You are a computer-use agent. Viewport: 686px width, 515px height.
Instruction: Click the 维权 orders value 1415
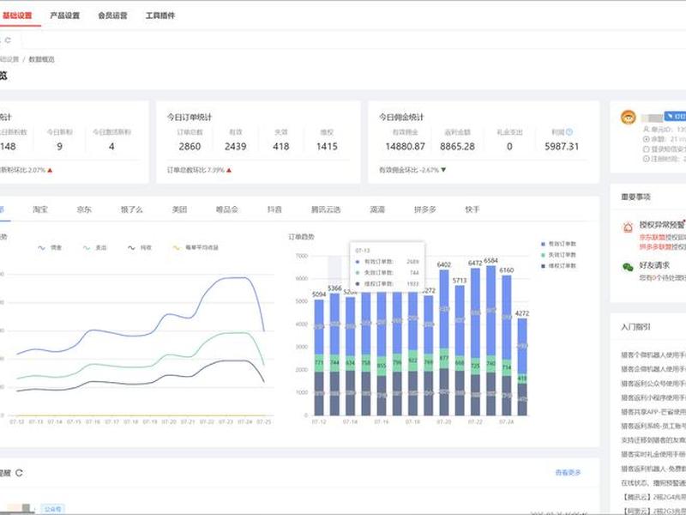point(327,146)
